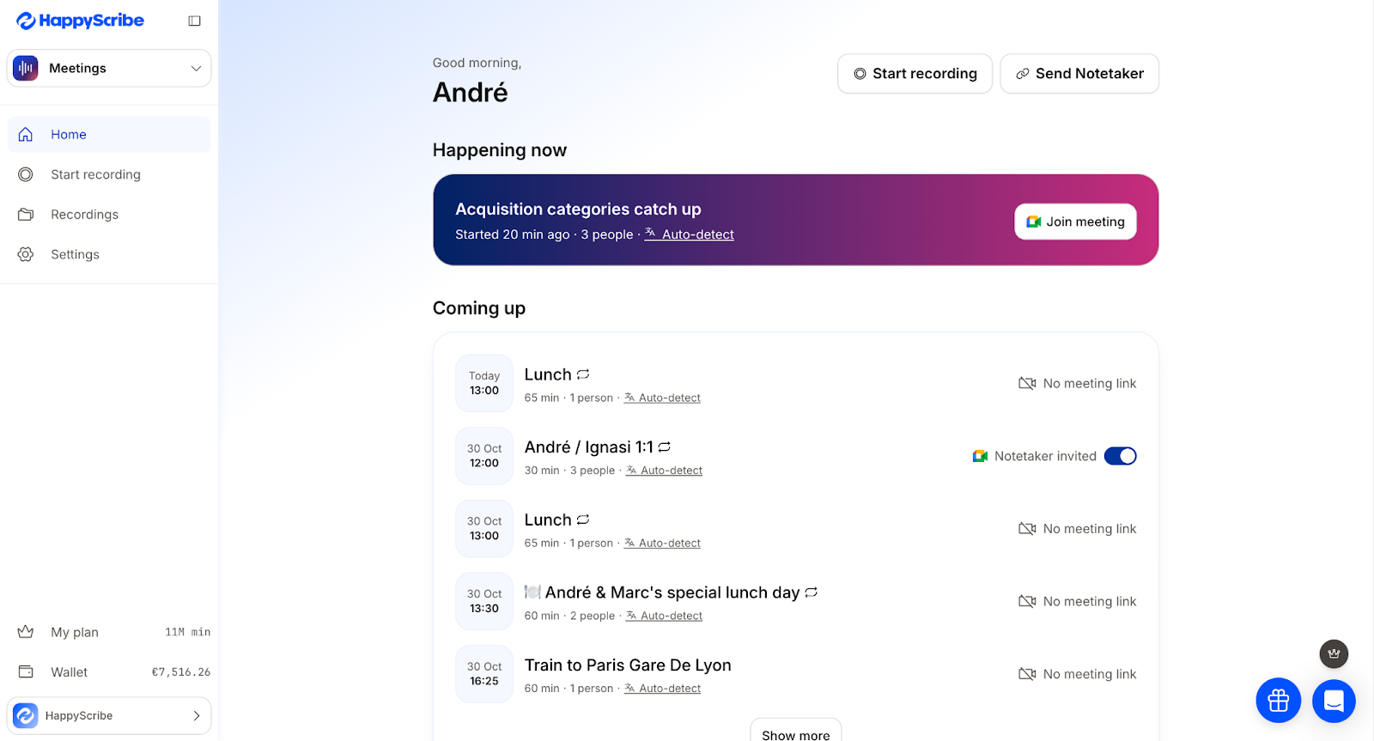
Task: Click the Settings gear icon
Action: coord(27,254)
